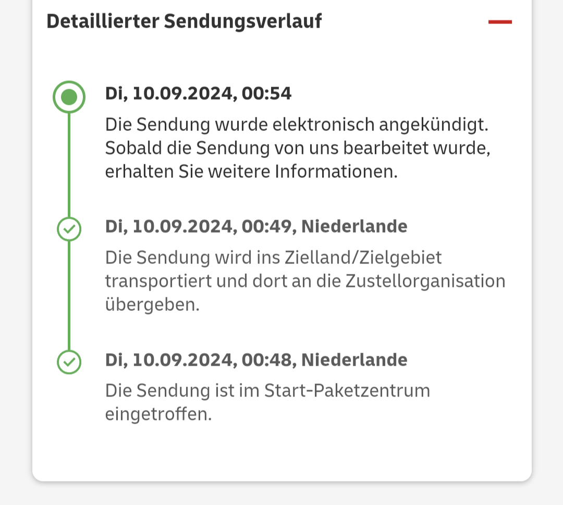The width and height of the screenshot is (563, 505).
Task: Click 'Niederlande' in the 00:48 entry
Action: (354, 359)
